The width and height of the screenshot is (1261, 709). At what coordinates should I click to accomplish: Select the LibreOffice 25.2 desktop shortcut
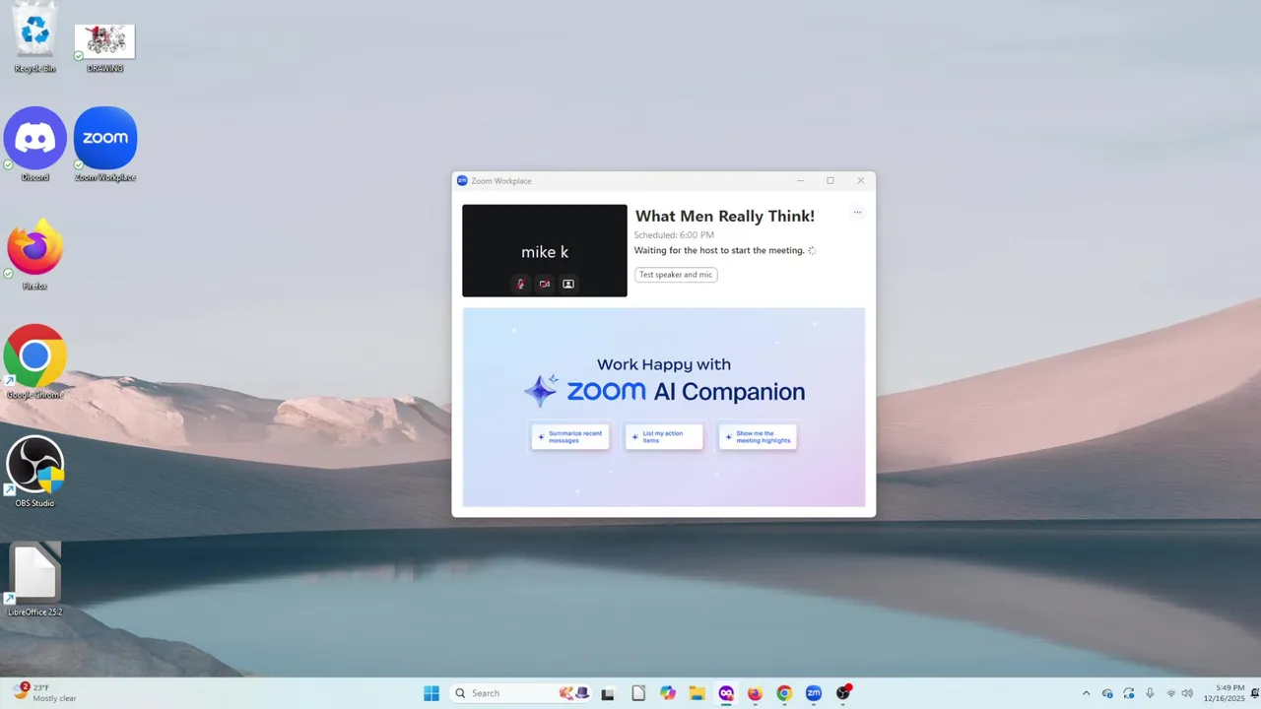[35, 579]
